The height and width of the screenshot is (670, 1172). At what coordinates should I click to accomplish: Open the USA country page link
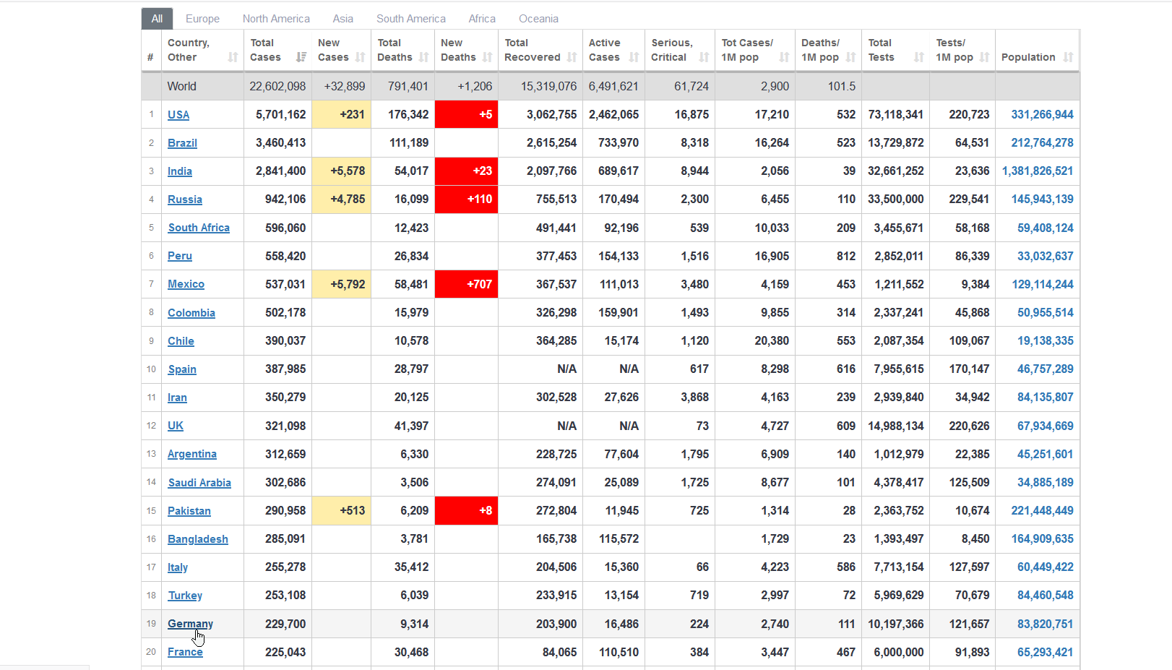(x=178, y=115)
